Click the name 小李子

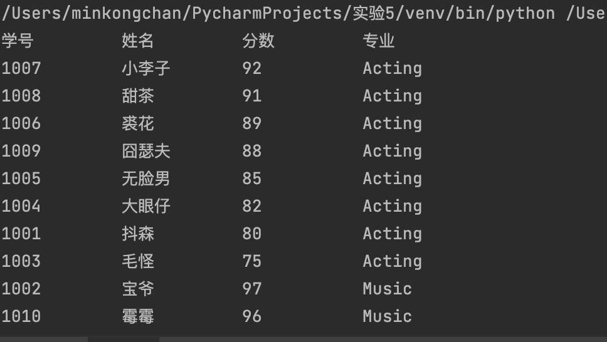click(146, 68)
